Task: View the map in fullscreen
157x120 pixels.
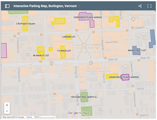Action: 149,6
